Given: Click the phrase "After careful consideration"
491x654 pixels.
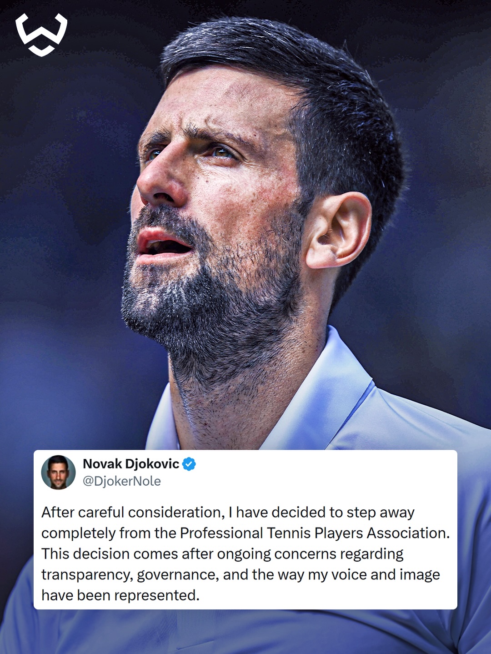Looking at the screenshot, I should (x=131, y=513).
